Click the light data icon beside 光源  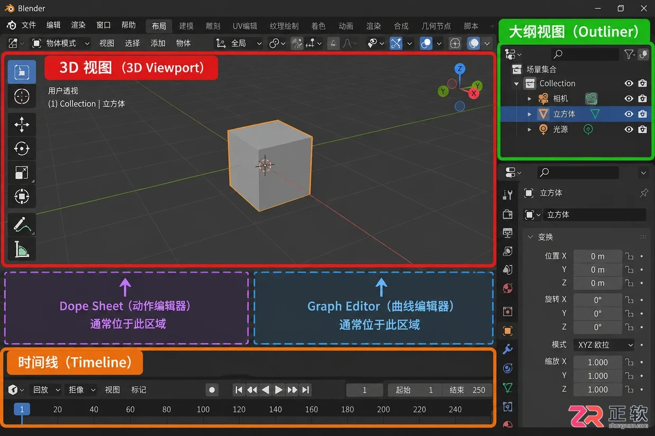coord(588,129)
